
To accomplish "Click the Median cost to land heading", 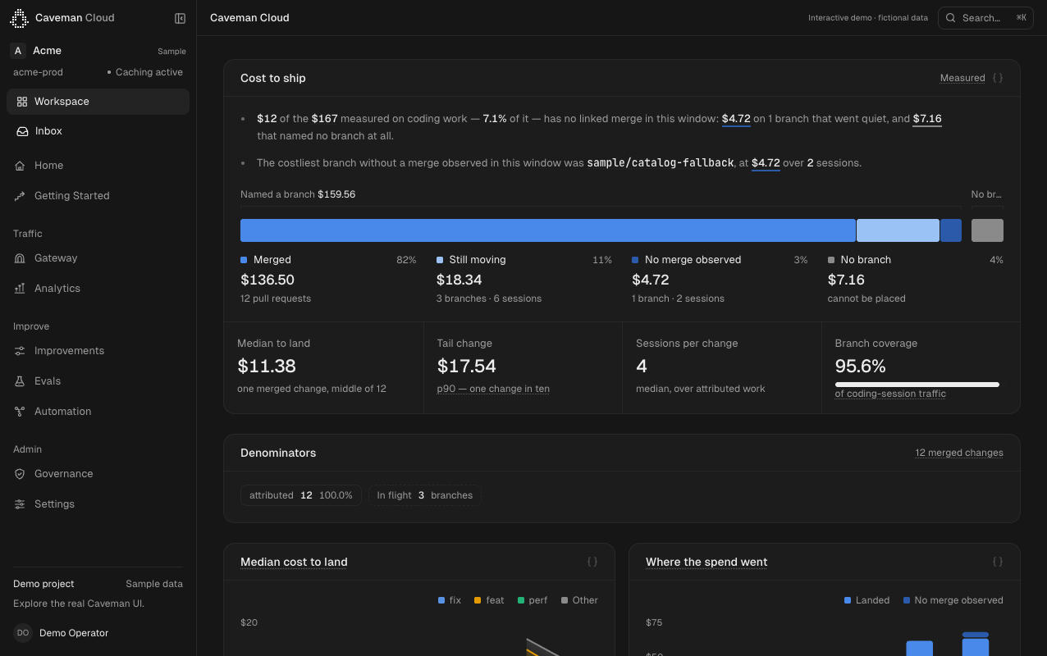I will pos(294,563).
